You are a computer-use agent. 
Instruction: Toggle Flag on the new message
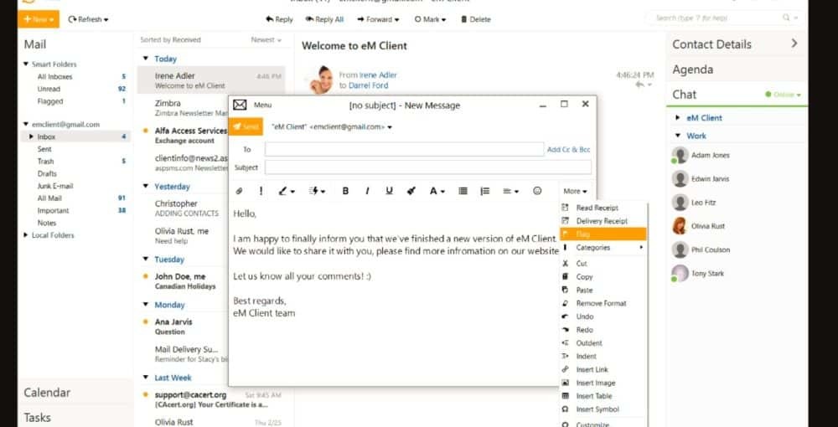[x=583, y=234]
